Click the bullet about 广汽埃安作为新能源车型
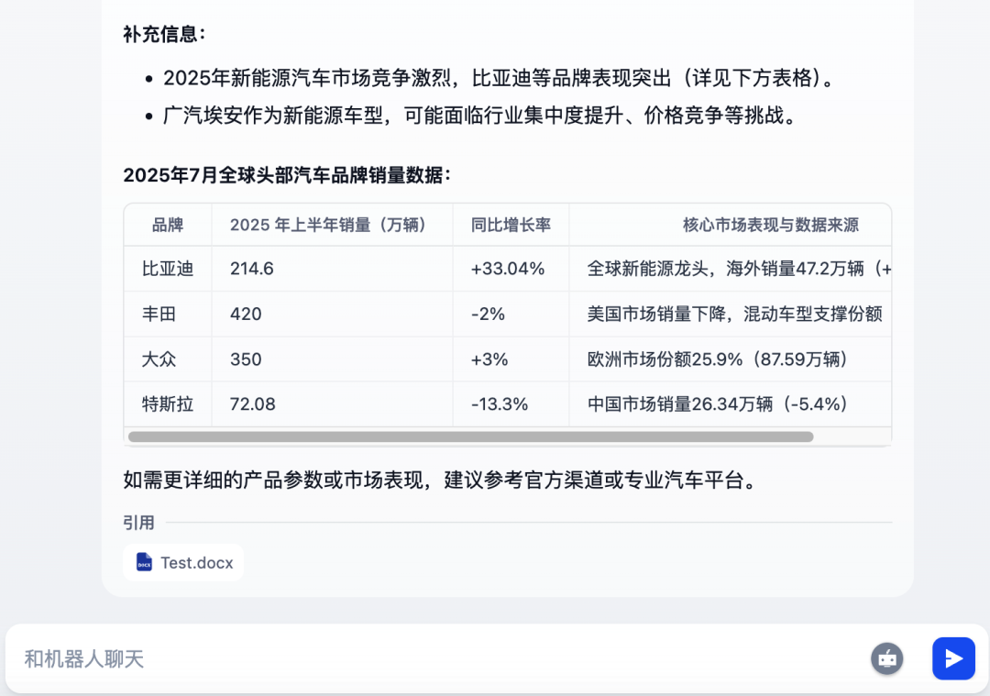The width and height of the screenshot is (990, 696). tap(479, 116)
